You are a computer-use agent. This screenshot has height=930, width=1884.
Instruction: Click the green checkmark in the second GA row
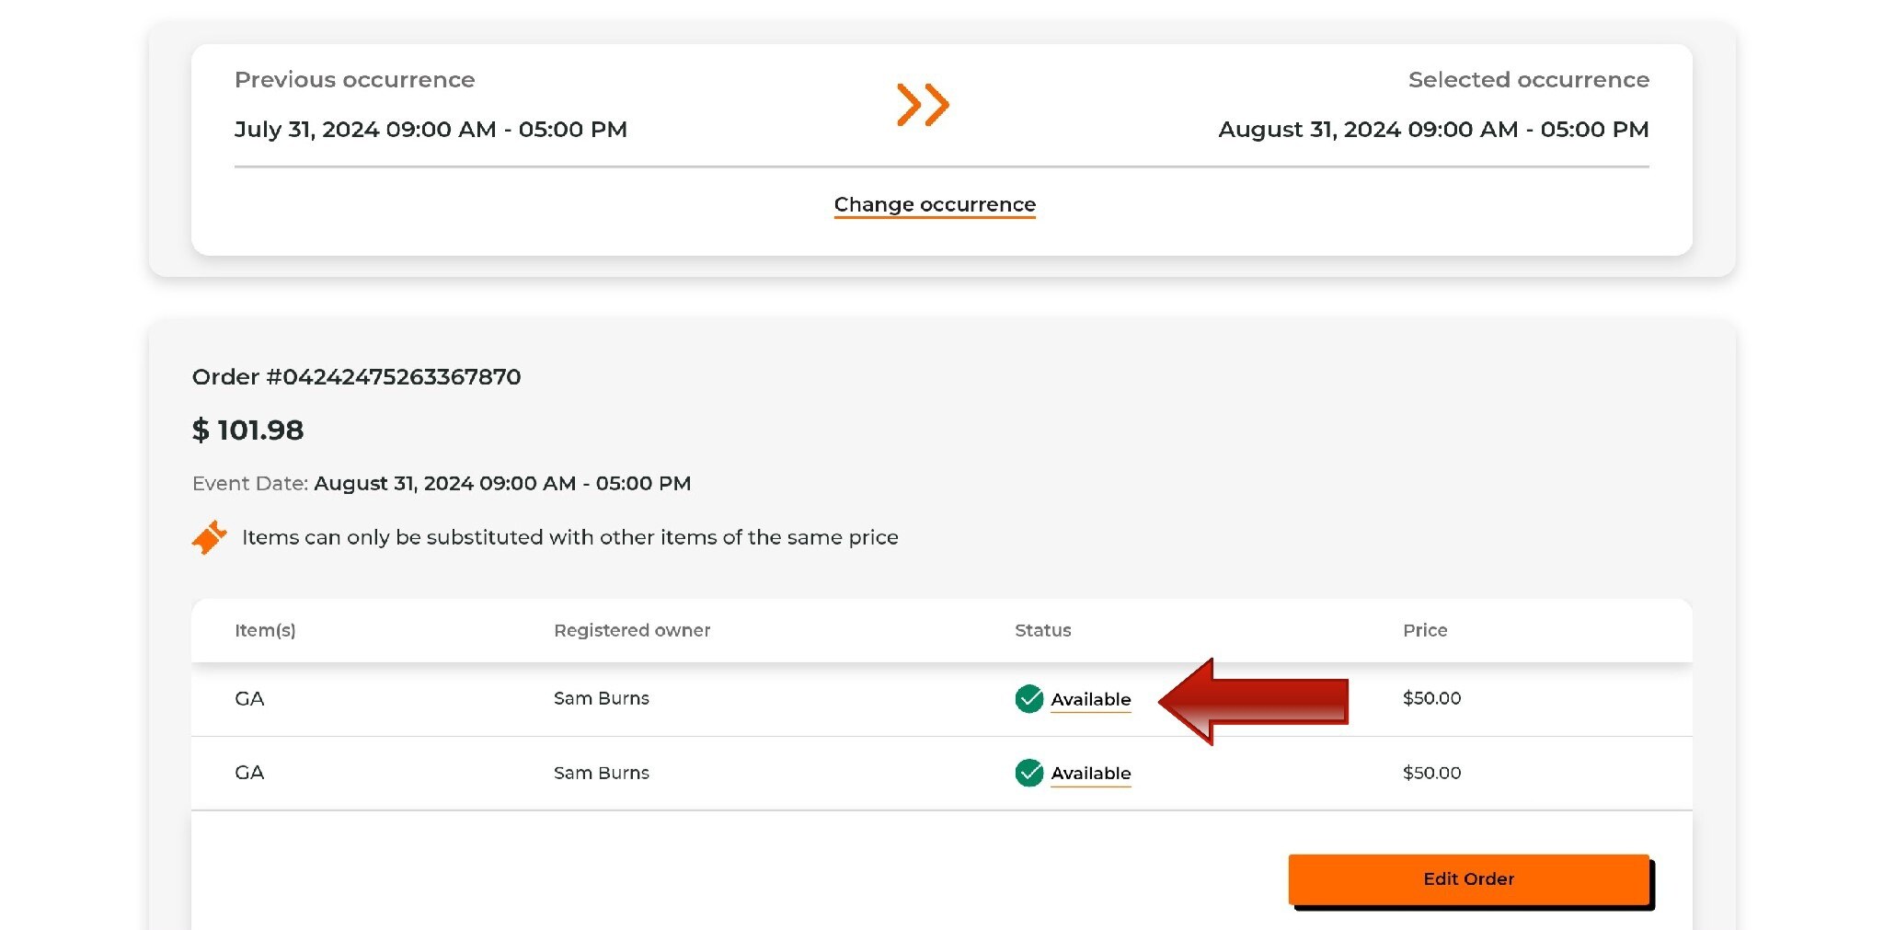tap(1028, 774)
